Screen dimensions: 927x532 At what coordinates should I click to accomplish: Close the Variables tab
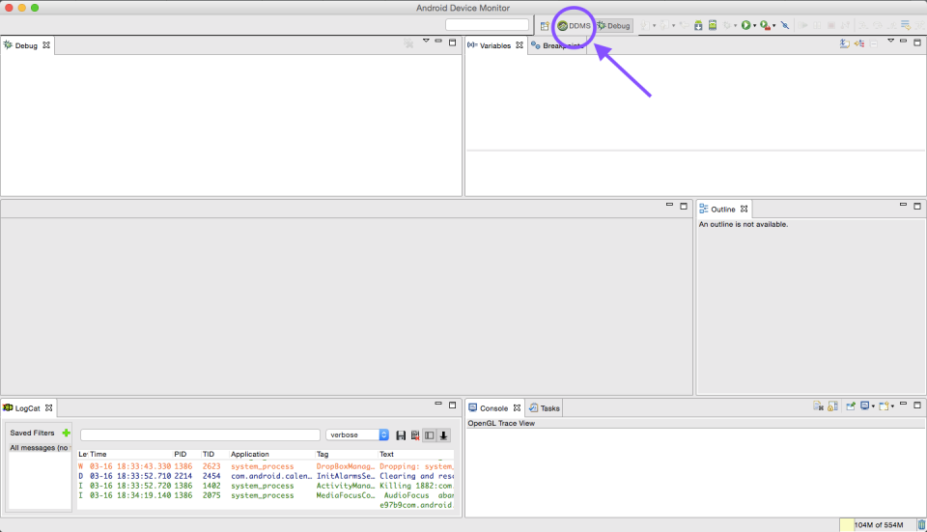click(x=520, y=45)
